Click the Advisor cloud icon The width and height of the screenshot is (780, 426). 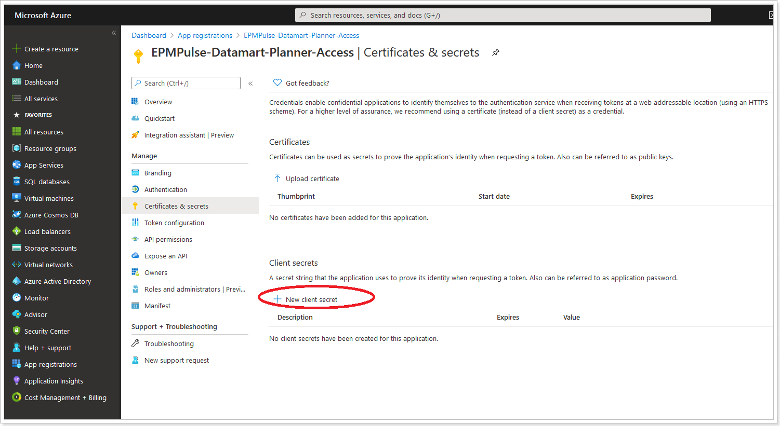16,314
